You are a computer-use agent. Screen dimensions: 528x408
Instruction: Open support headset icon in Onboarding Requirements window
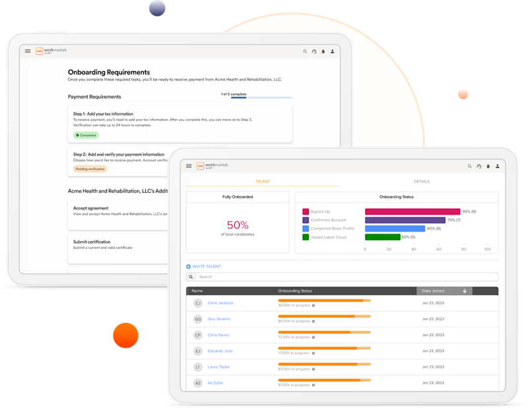tap(314, 51)
